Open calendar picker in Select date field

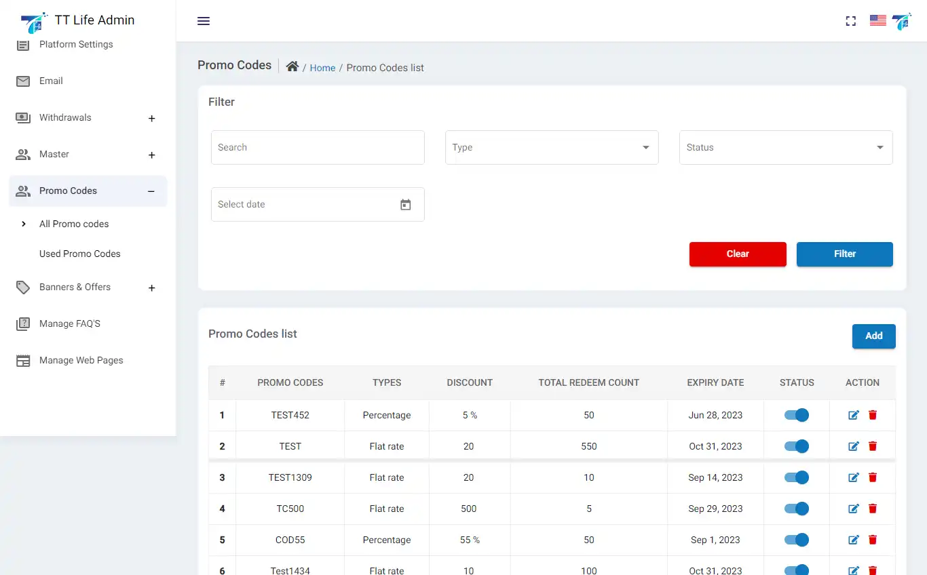tap(406, 205)
